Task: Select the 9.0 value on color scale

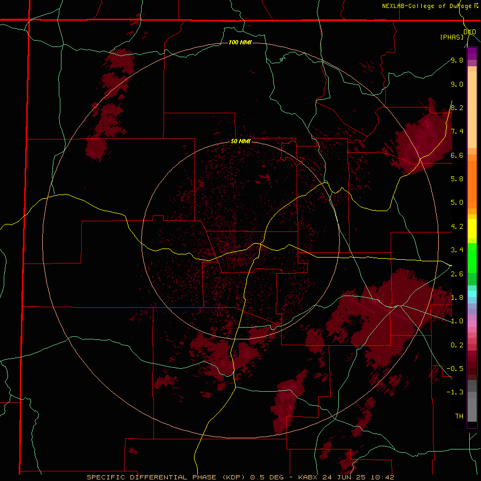Action: click(x=457, y=84)
